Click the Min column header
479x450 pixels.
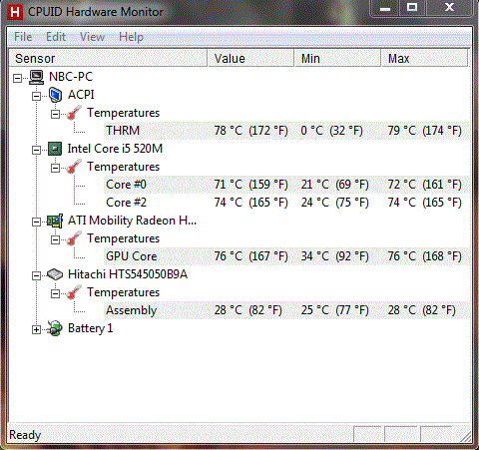pos(337,59)
